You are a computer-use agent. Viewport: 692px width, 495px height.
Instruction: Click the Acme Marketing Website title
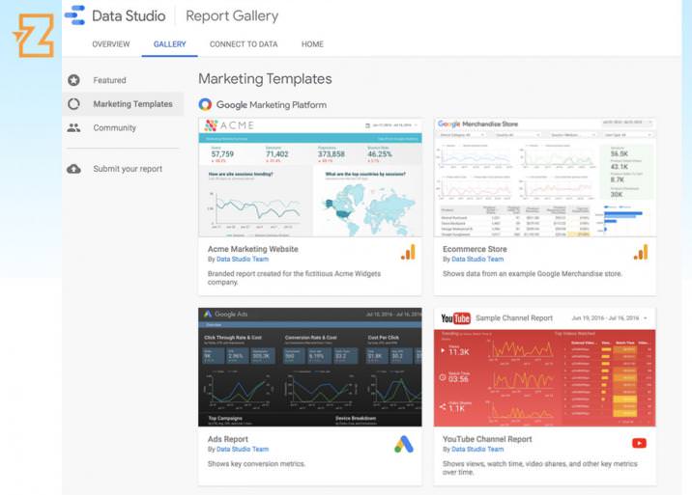click(253, 249)
